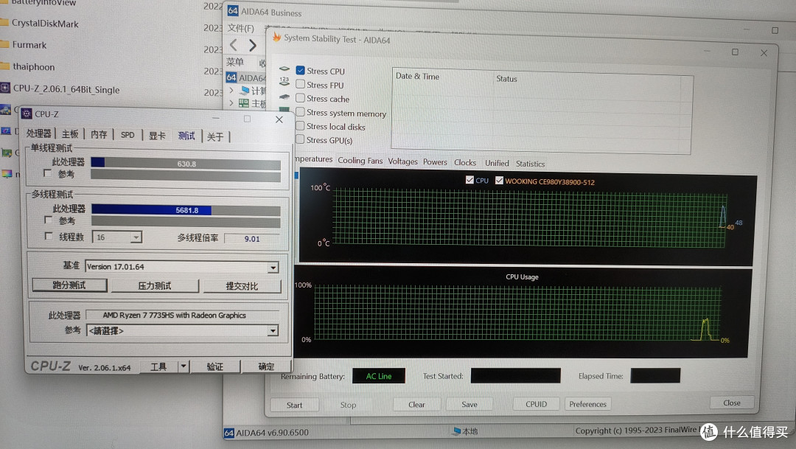Viewport: 796px width, 449px height.
Task: Enable the Stress CPU checkbox
Action: tap(301, 70)
